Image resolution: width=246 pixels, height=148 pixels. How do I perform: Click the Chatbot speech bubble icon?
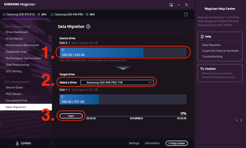202,69
